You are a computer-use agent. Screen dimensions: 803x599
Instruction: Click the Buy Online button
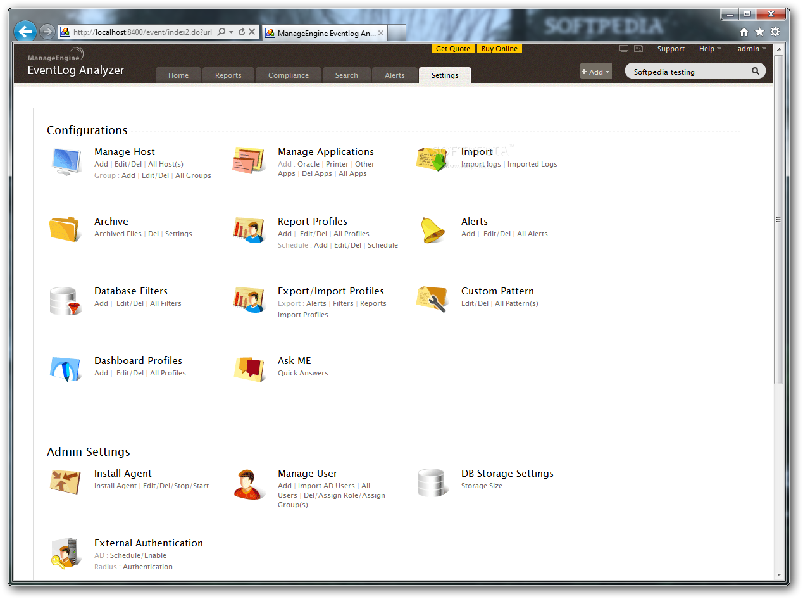click(499, 49)
